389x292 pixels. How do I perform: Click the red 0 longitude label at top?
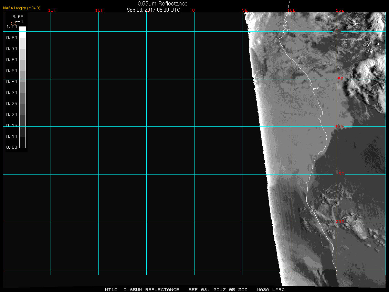(x=193, y=10)
